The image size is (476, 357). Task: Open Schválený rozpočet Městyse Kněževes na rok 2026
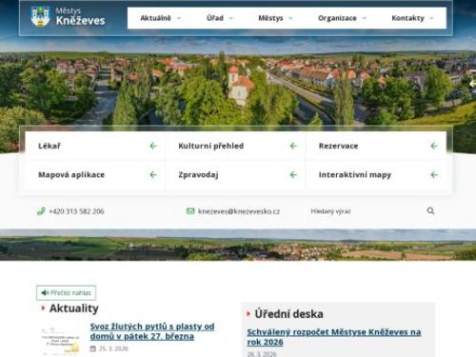334,337
